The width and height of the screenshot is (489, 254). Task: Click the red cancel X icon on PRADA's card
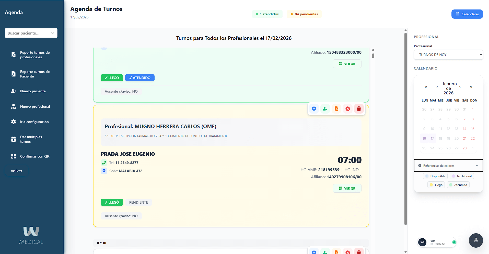[348, 109]
